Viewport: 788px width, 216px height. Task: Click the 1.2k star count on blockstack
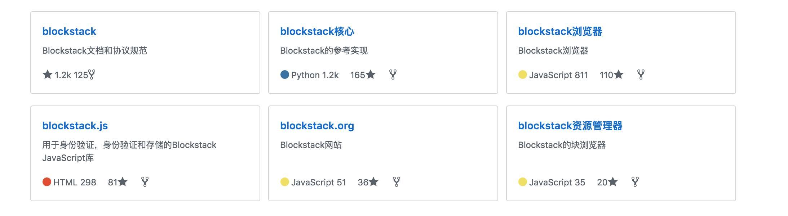point(62,75)
